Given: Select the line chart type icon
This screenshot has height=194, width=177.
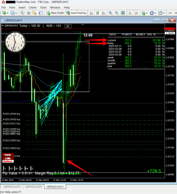Looking at the screenshot, I should 104,13.
